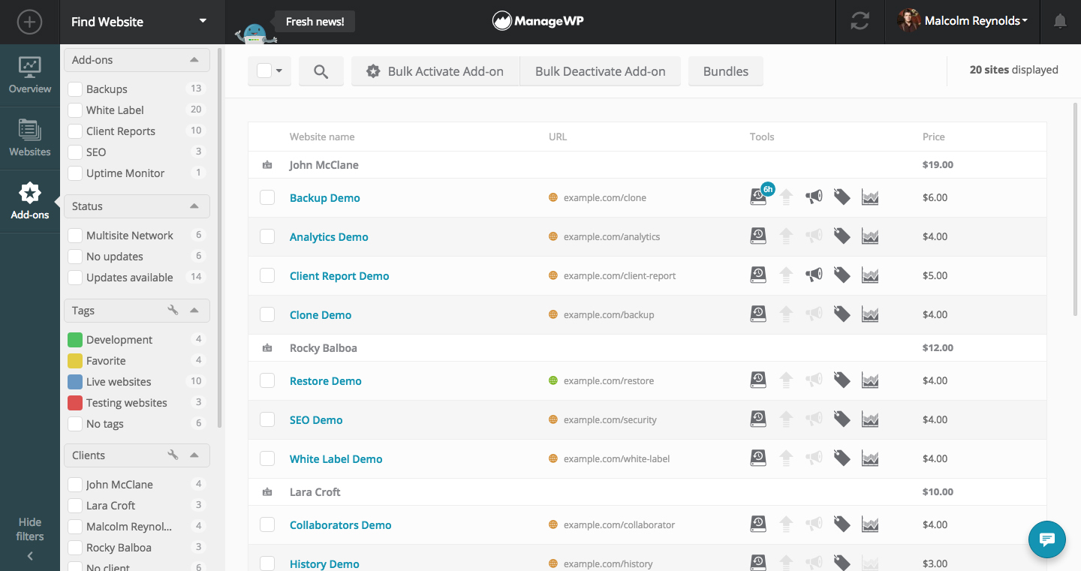The width and height of the screenshot is (1081, 571).
Task: Select the checkbox for Clone Demo site
Action: click(267, 314)
